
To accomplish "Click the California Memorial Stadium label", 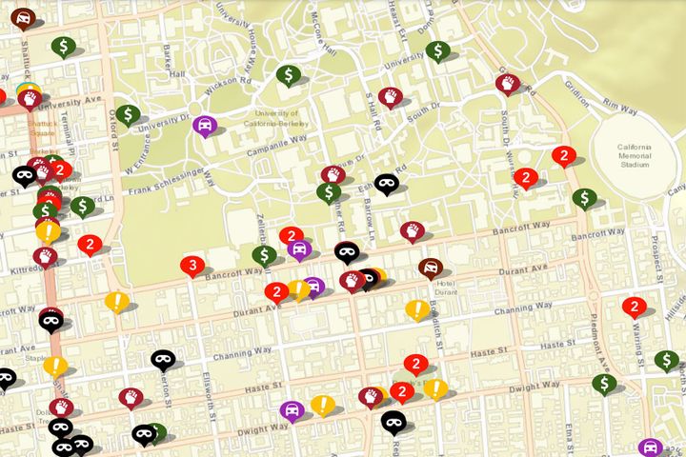I will coord(635,156).
